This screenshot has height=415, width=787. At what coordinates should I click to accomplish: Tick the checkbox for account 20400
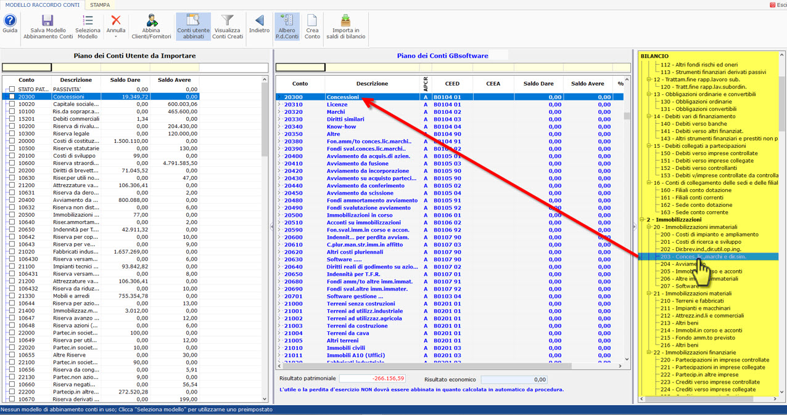(12, 200)
